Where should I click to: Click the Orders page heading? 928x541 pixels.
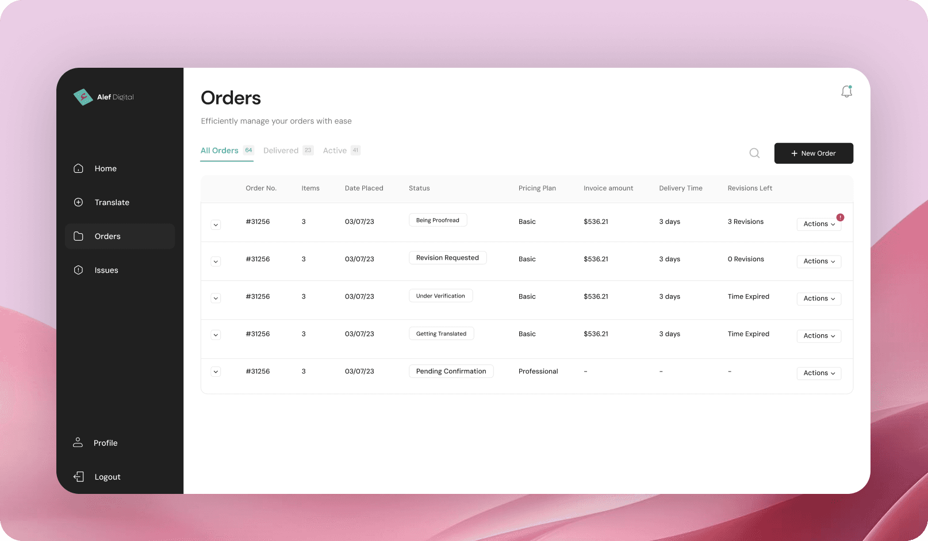pyautogui.click(x=231, y=98)
